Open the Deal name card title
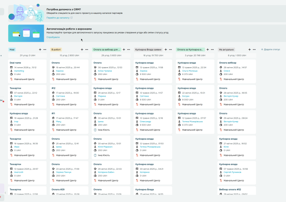The image size is (286, 202). tap(15, 63)
